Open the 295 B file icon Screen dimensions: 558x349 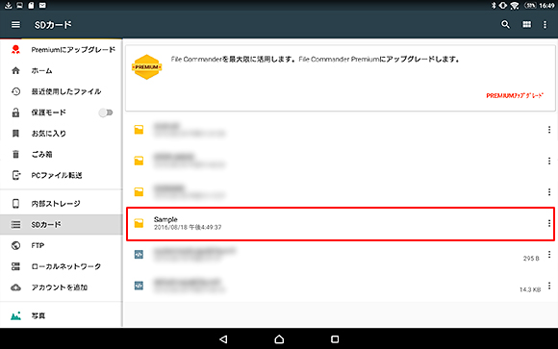pos(139,255)
